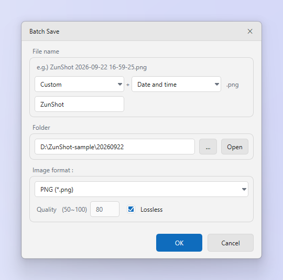Click the Quality value field
Screen dimensions: 283x280
tap(105, 209)
